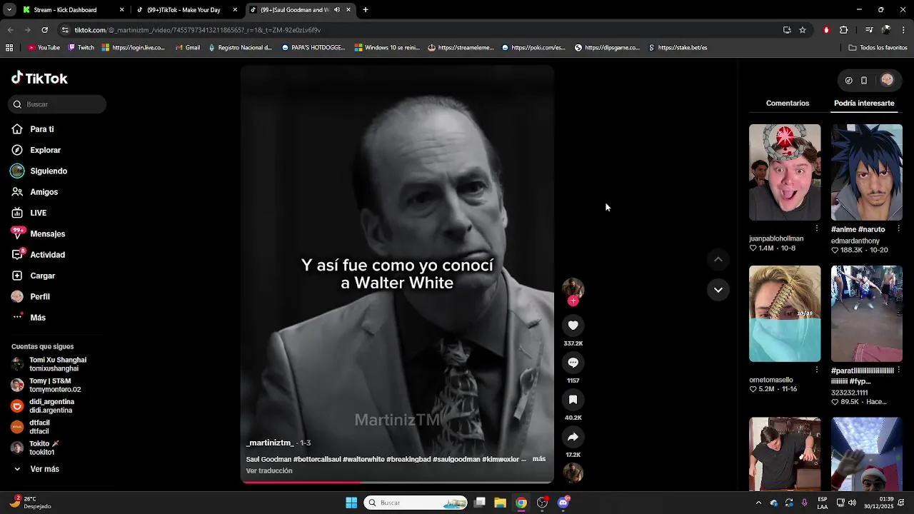Open a new browser tab
914x514 pixels.
[366, 10]
